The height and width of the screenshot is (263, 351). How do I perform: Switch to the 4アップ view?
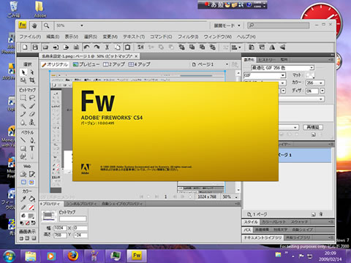point(139,64)
